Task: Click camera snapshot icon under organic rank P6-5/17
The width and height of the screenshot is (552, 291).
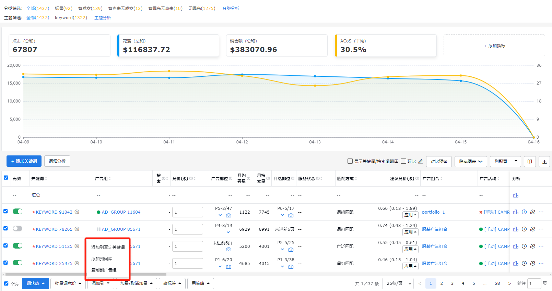Action: coord(291,215)
